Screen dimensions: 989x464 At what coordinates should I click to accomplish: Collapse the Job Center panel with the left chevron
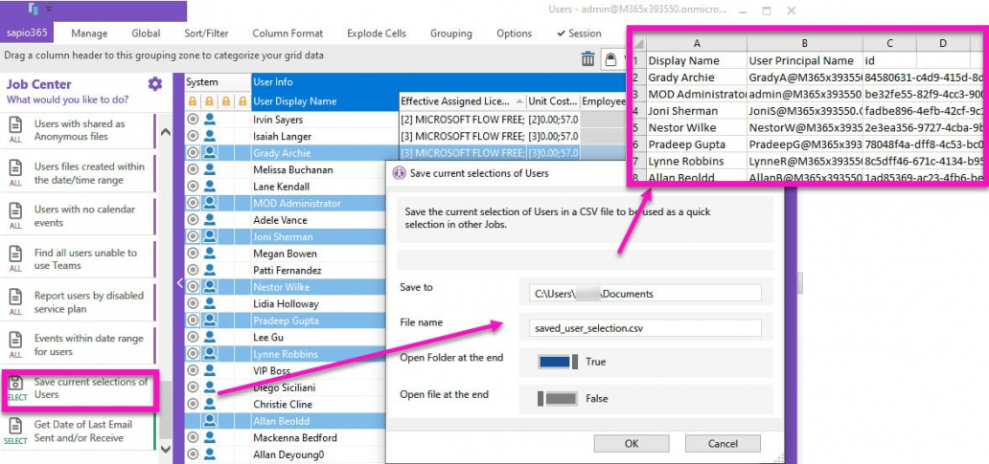click(x=179, y=283)
